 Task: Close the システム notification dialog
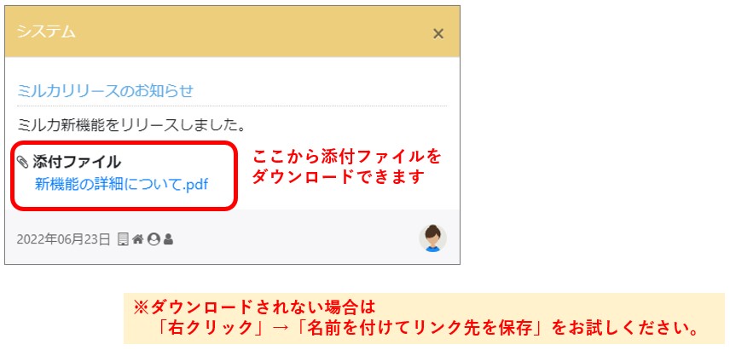[x=438, y=33]
